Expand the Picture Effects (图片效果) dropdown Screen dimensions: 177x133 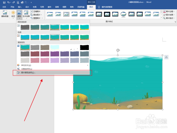pos(174,15)
